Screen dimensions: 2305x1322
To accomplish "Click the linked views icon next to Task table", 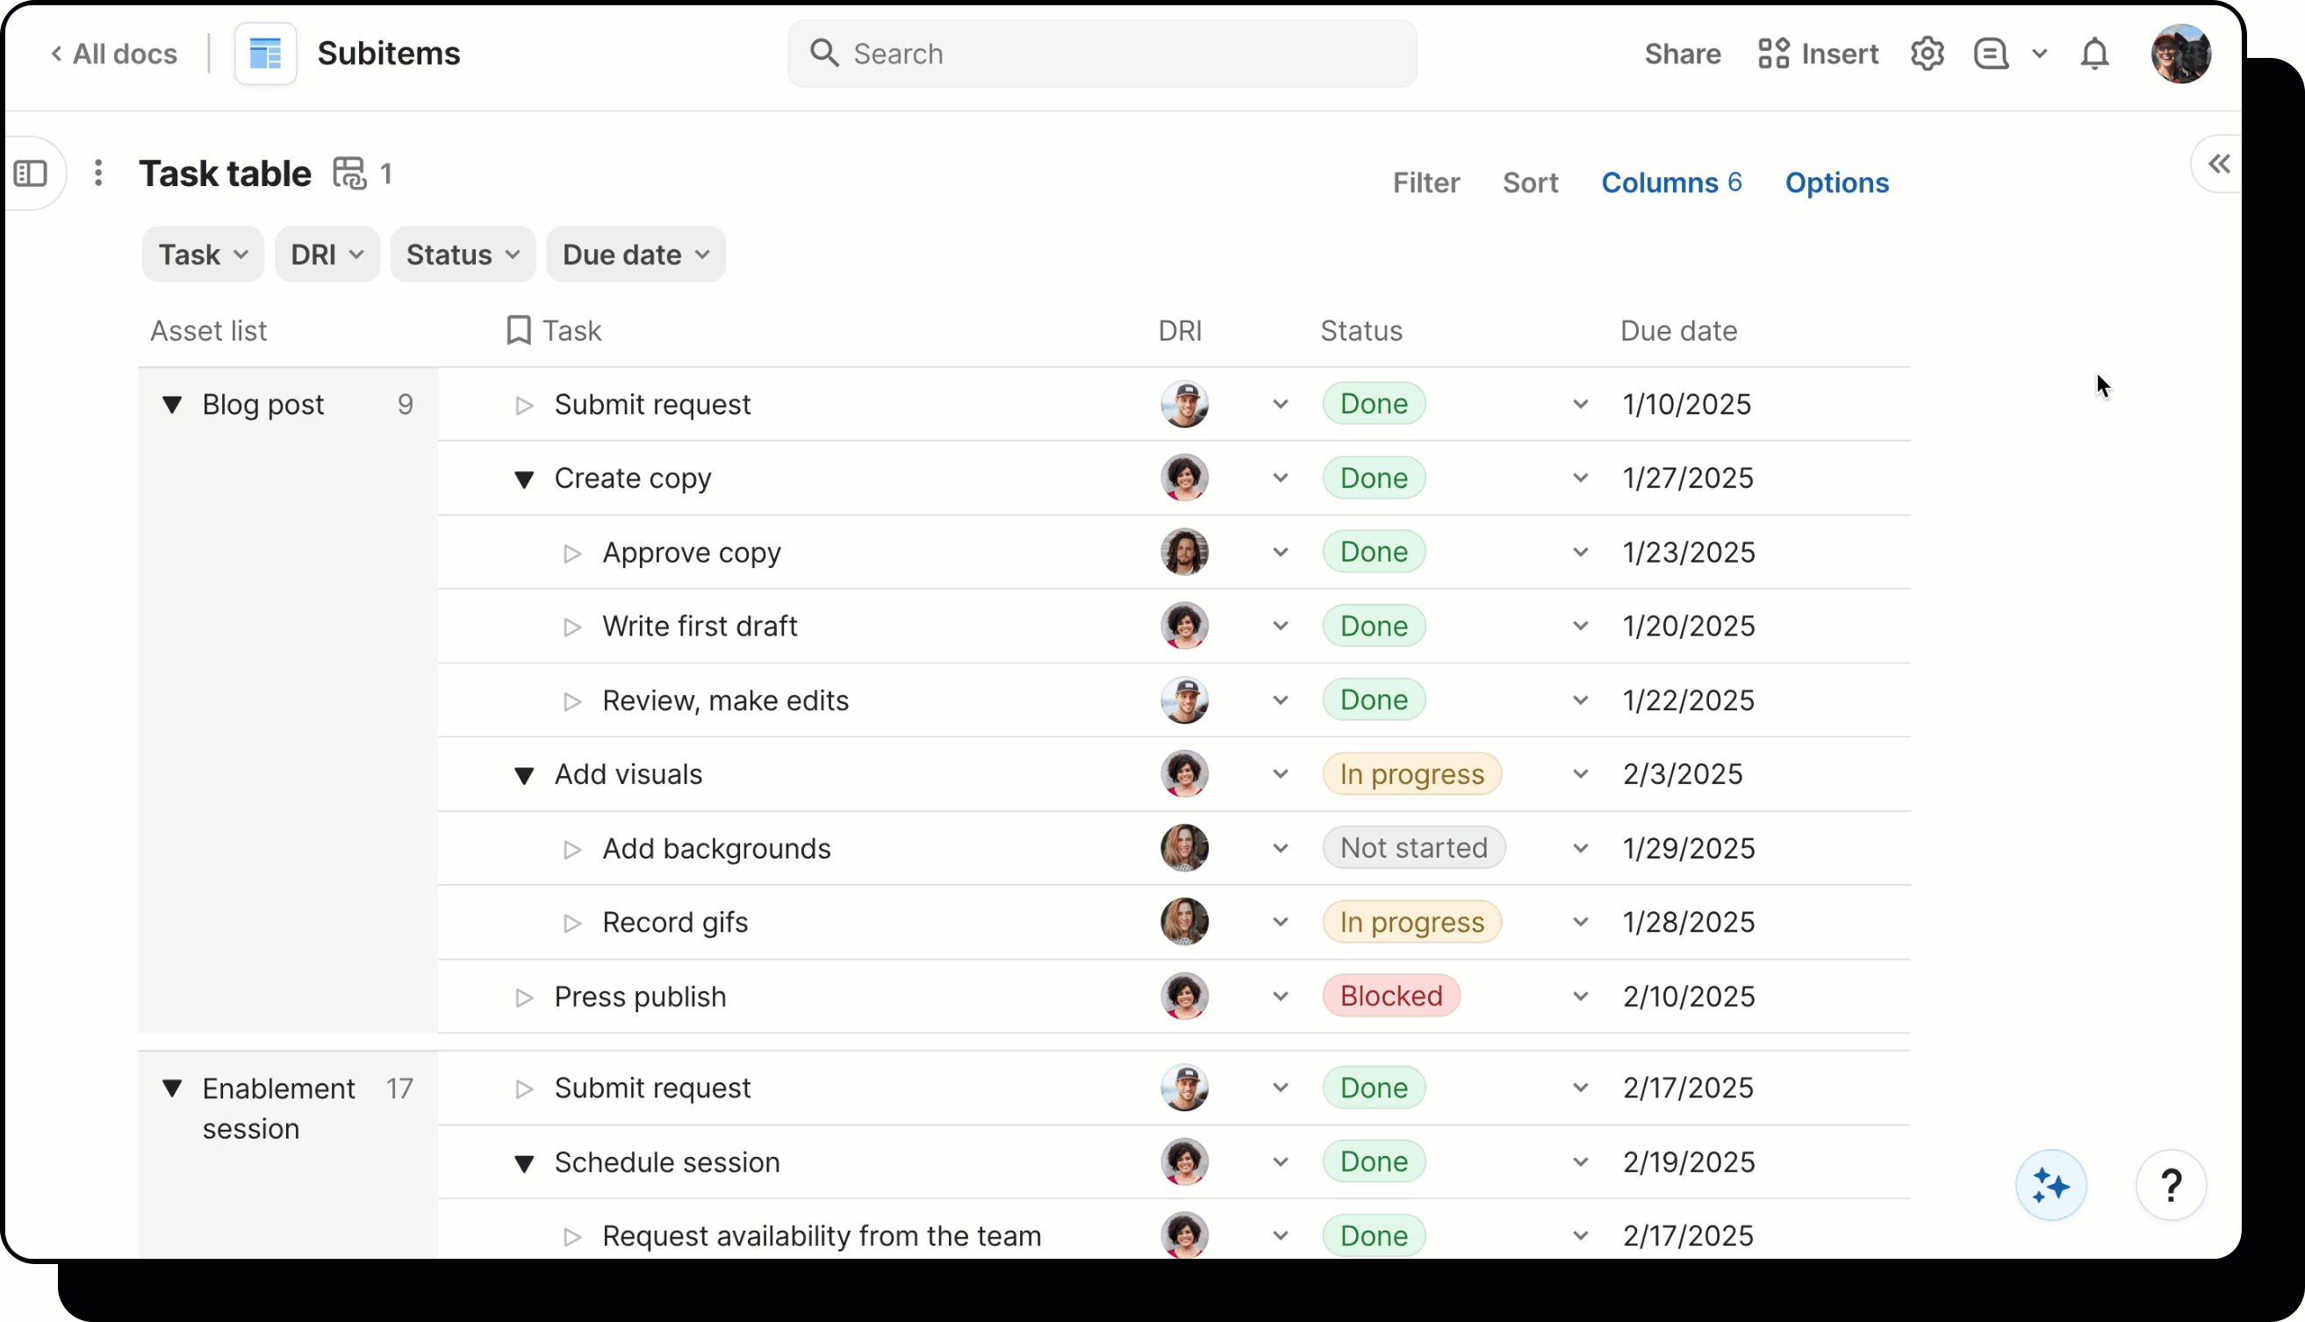I will (x=349, y=174).
